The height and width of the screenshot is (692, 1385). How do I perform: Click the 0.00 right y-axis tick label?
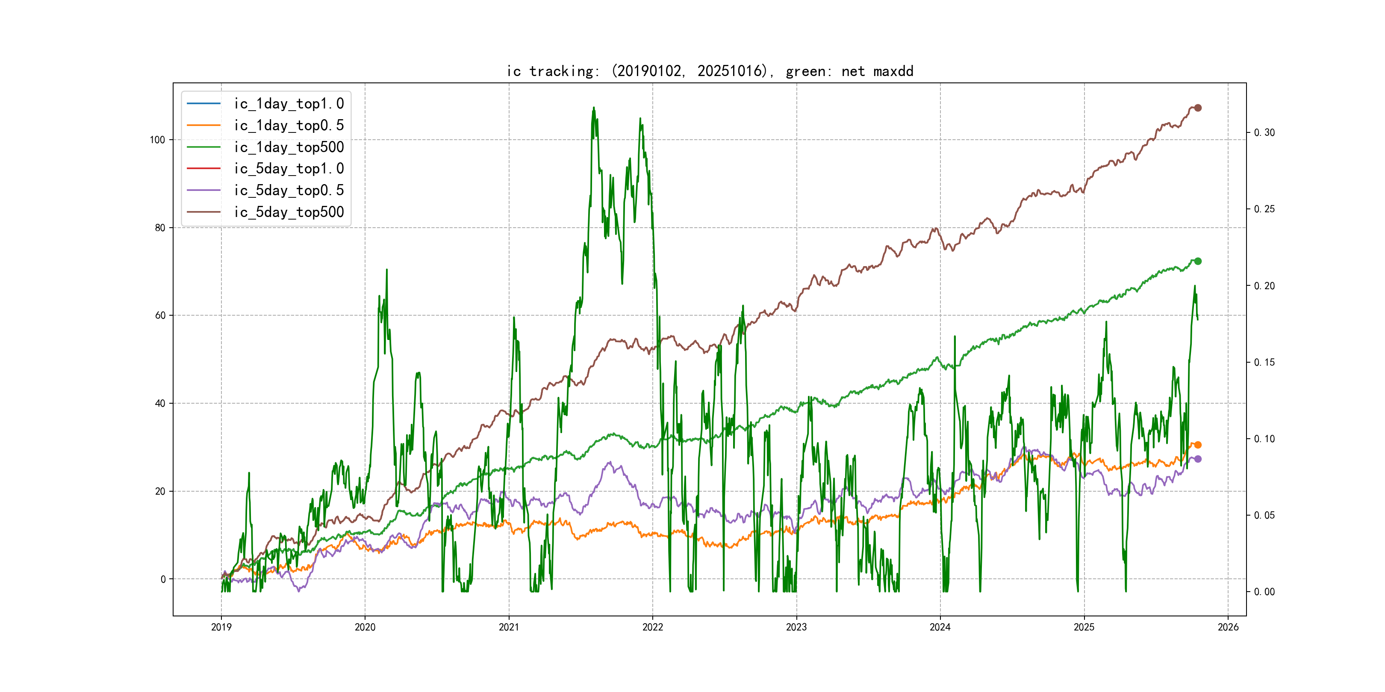[x=1264, y=592]
